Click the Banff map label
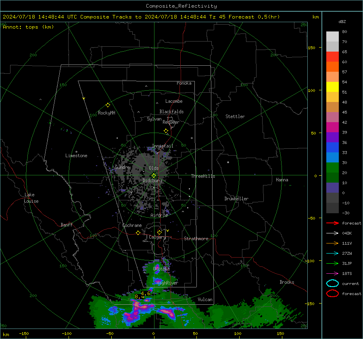Screen dimensions: 363x339 point(67,225)
